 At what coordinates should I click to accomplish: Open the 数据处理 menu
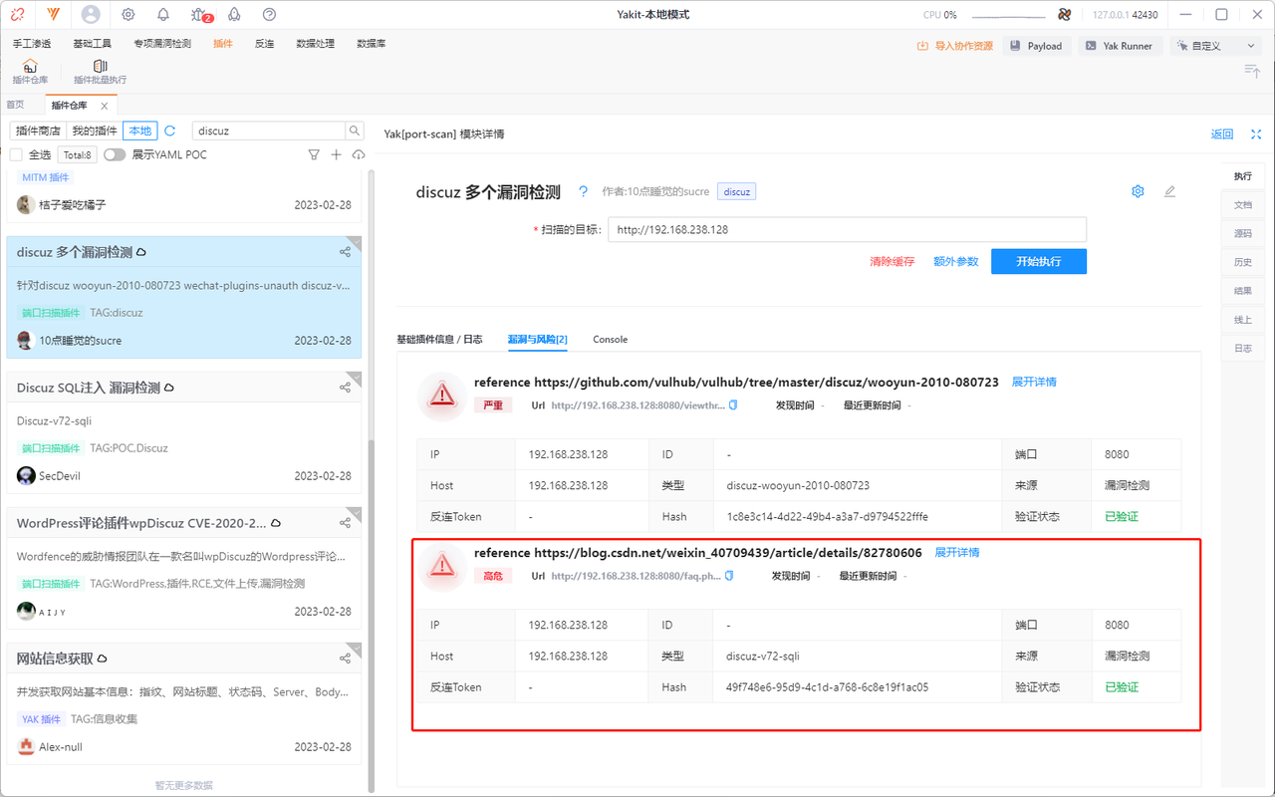(316, 44)
